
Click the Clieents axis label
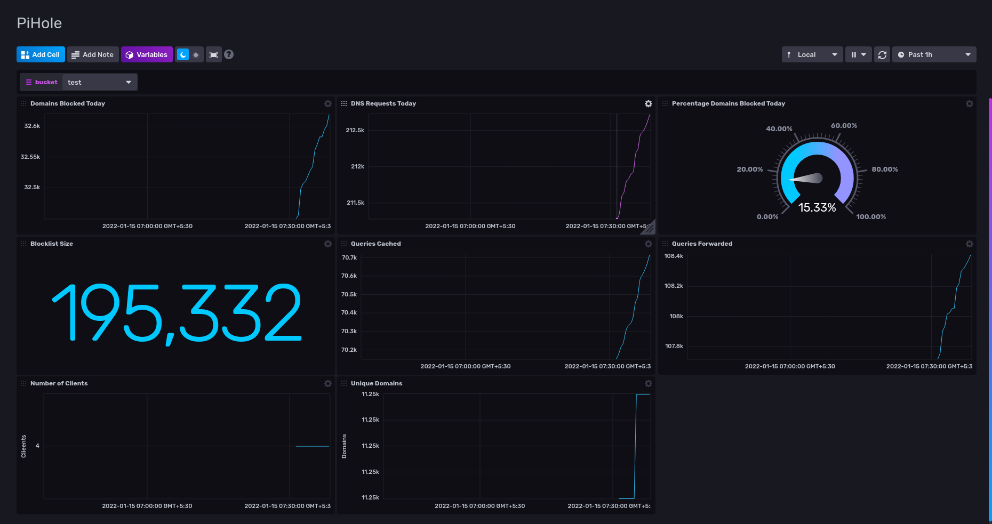pos(23,446)
